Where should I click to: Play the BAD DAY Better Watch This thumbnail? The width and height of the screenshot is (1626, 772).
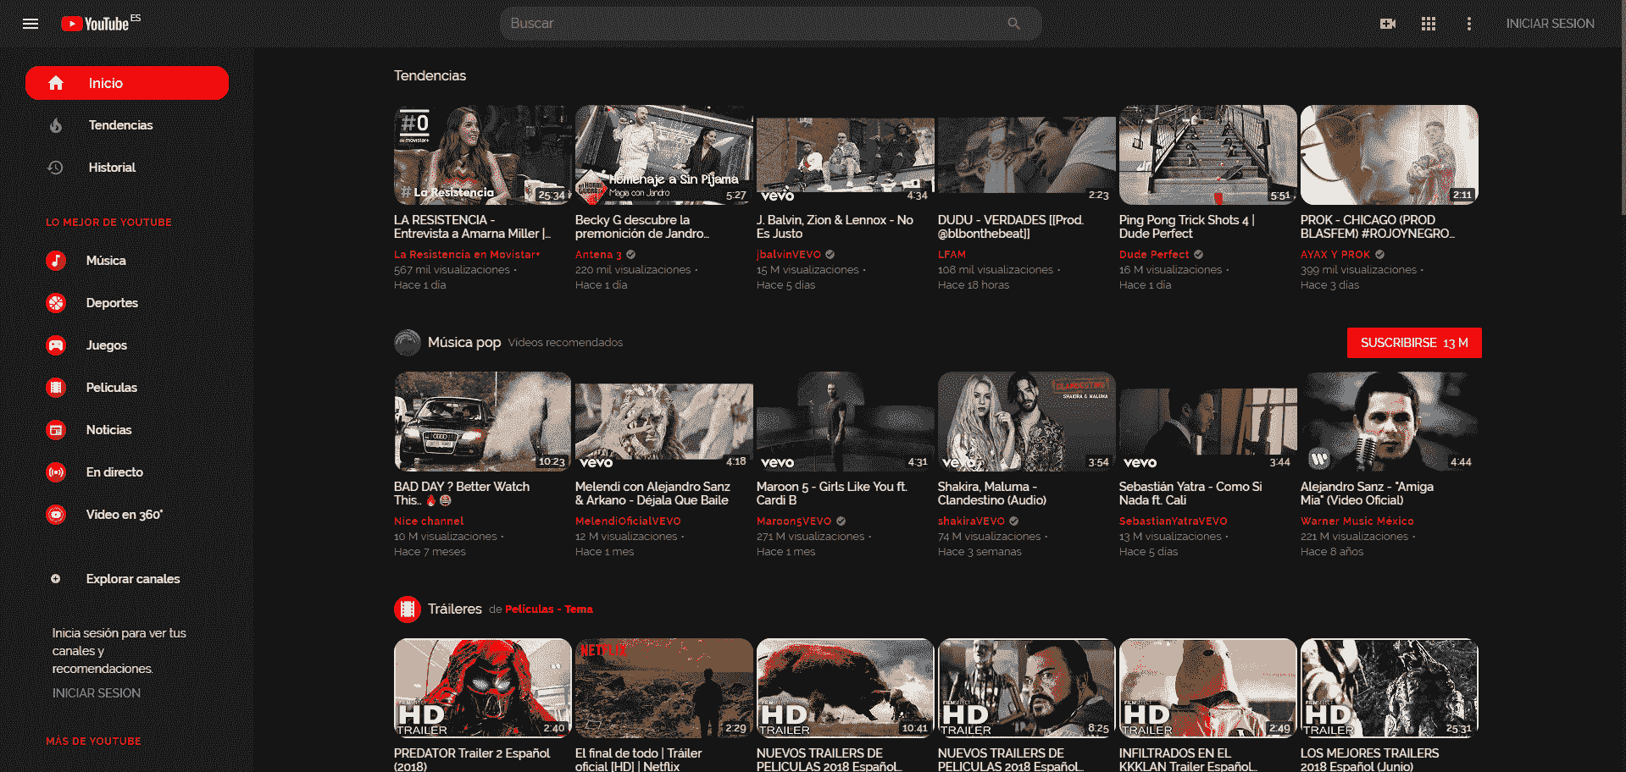[x=483, y=422]
